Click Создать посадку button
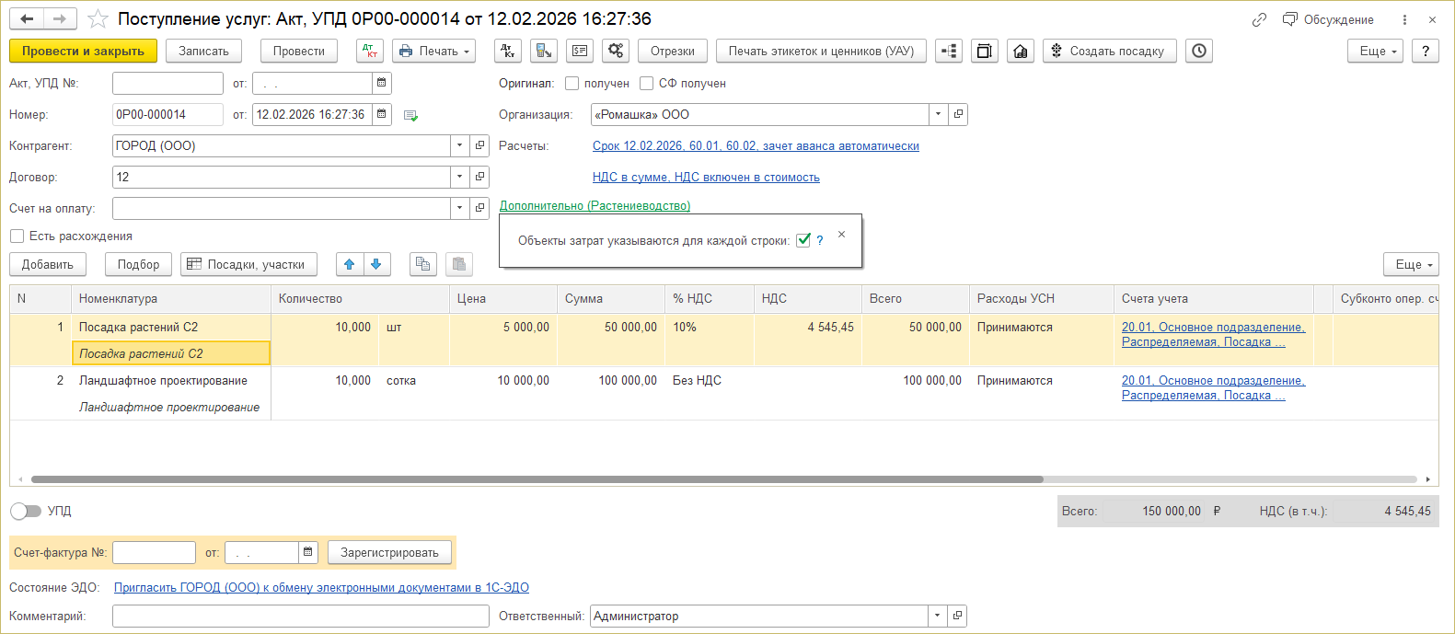Image resolution: width=1455 pixels, height=634 pixels. pos(1110,51)
